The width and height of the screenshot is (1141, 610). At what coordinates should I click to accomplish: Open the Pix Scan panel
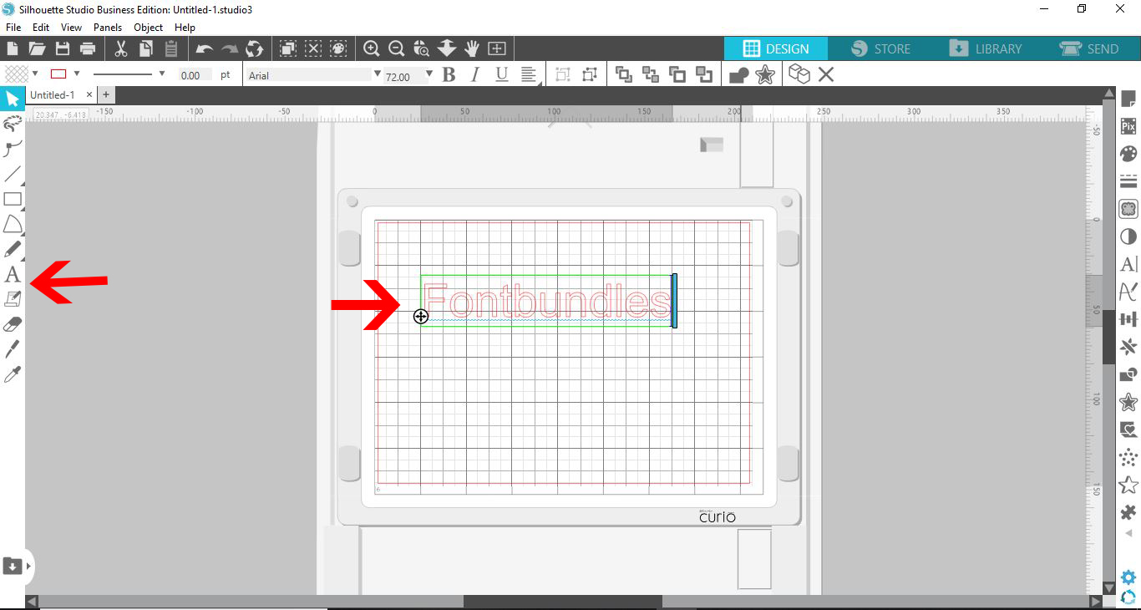pyautogui.click(x=1128, y=126)
